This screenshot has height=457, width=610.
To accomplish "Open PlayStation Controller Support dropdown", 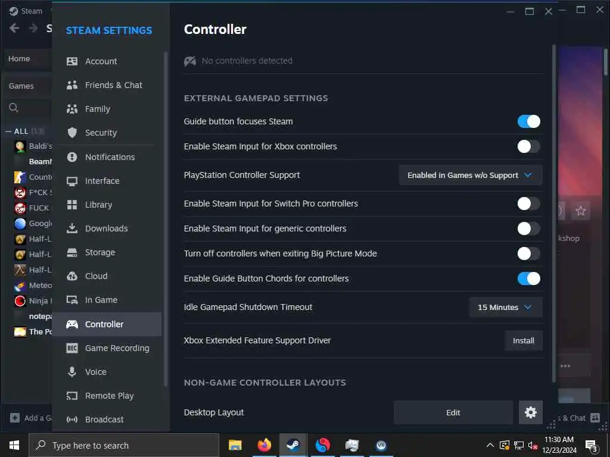I will pyautogui.click(x=471, y=176).
